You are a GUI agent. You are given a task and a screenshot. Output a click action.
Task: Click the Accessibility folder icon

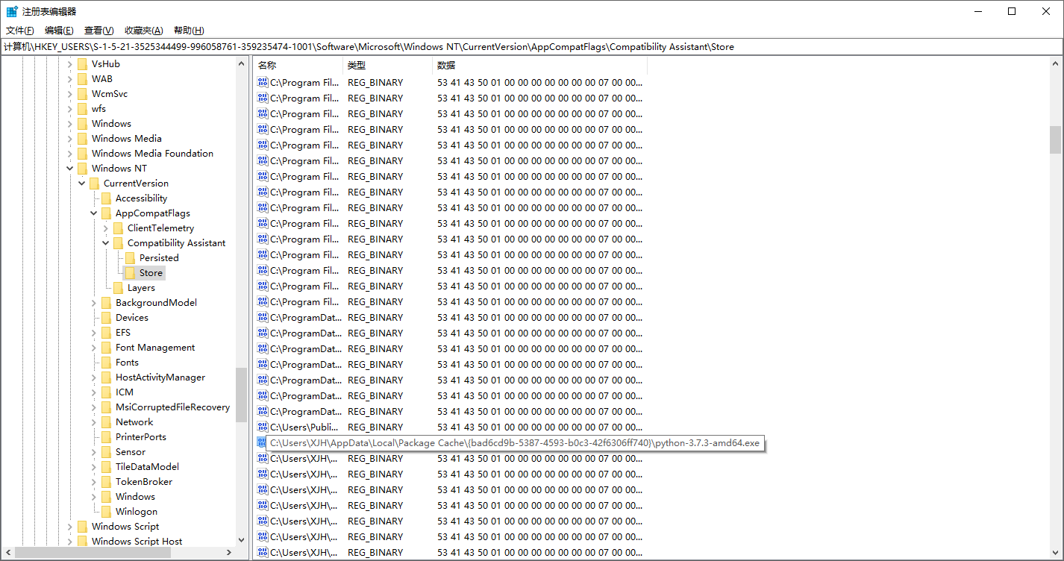coord(106,198)
